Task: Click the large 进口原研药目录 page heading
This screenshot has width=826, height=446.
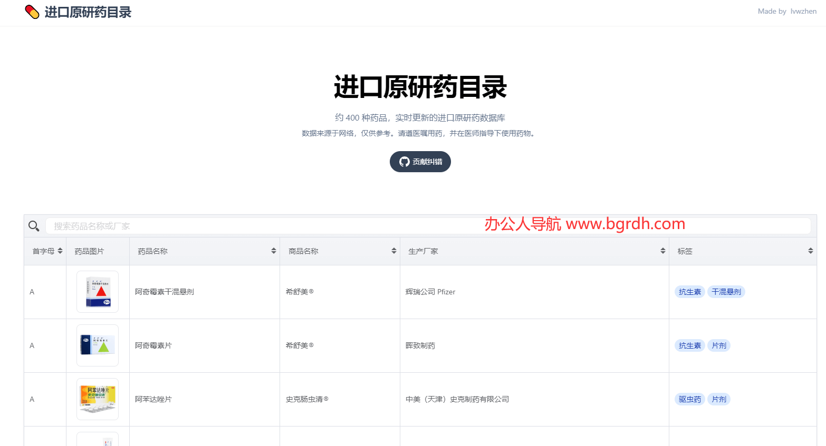Action: coord(420,87)
